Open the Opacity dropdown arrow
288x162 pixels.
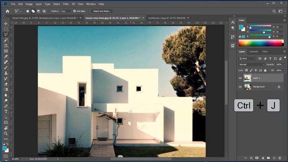(284, 64)
